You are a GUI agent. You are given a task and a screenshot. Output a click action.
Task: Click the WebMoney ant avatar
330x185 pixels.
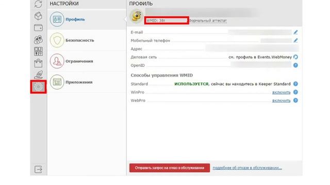tap(136, 16)
